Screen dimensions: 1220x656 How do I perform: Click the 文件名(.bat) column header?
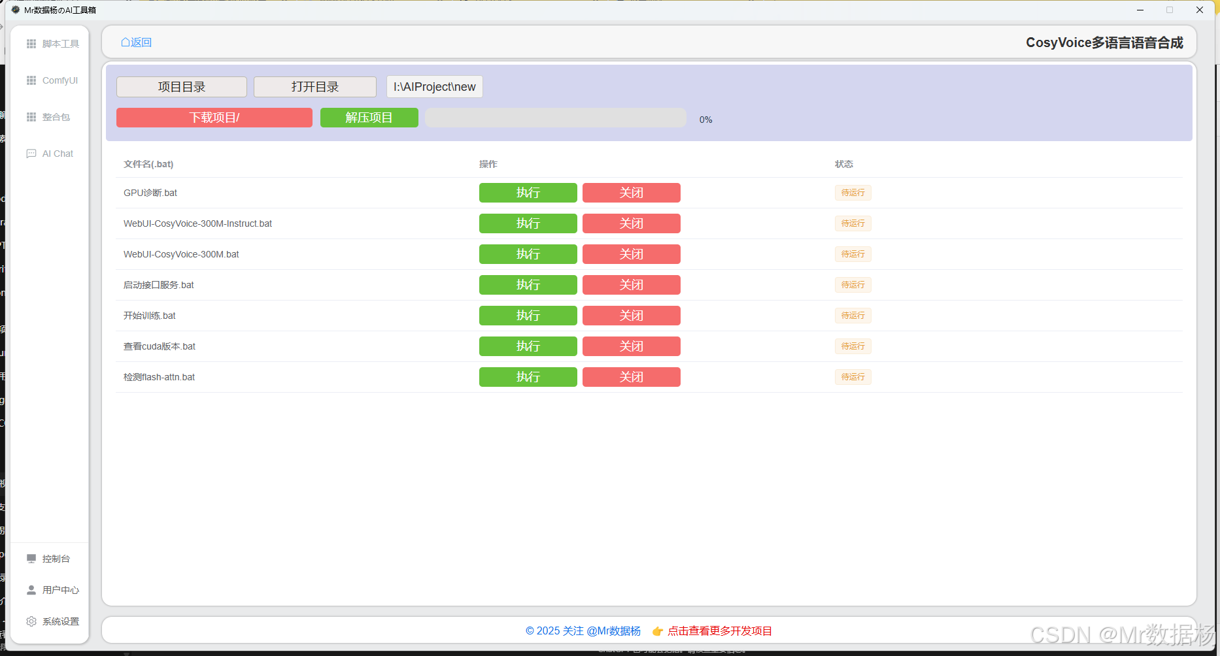(148, 164)
